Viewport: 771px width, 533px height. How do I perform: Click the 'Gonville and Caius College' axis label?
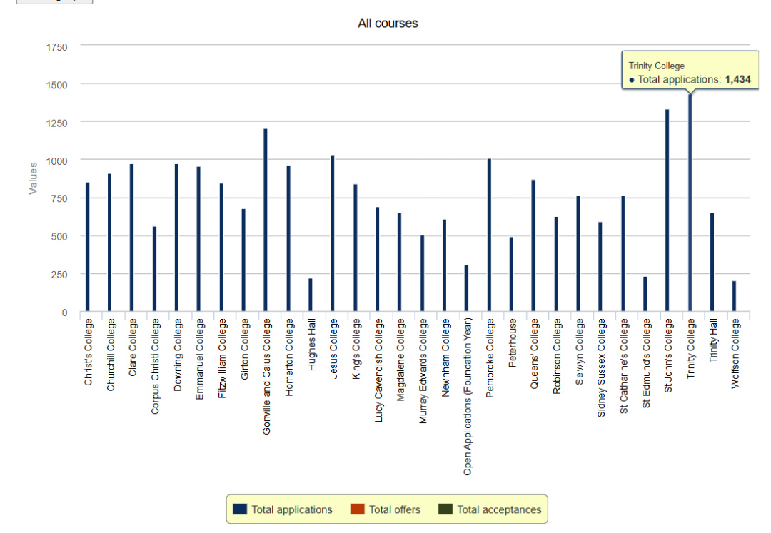point(266,377)
